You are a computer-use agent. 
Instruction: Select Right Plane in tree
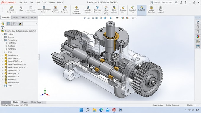12,49
